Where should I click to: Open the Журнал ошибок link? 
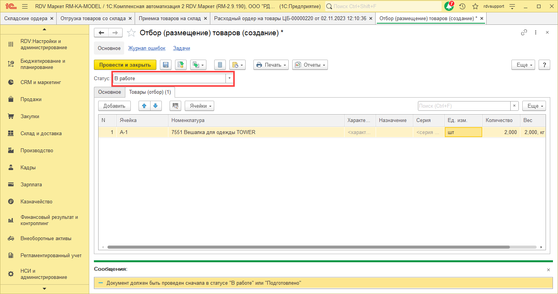click(x=147, y=48)
